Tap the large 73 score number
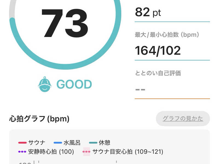 tap(65, 23)
